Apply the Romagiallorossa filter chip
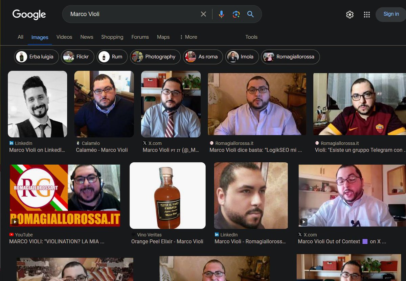The image size is (406, 281). click(290, 57)
